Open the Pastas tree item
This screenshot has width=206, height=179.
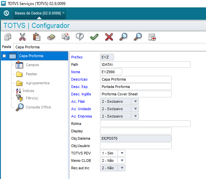(x=31, y=74)
